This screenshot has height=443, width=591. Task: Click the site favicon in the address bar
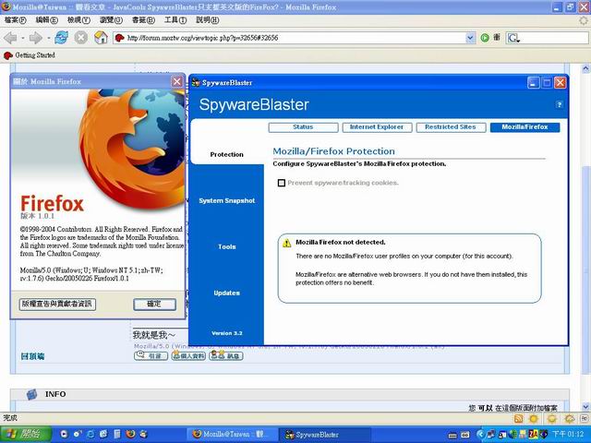[119, 38]
